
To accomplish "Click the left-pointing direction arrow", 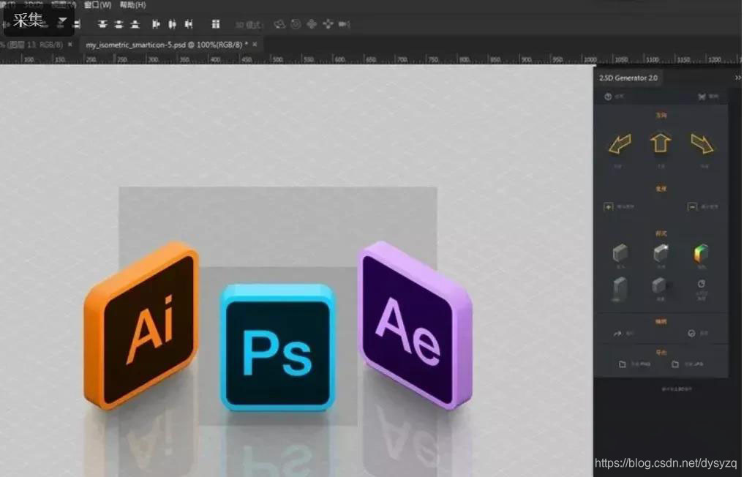I will point(620,144).
